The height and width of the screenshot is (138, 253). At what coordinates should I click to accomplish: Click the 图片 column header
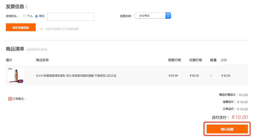[x=9, y=60]
